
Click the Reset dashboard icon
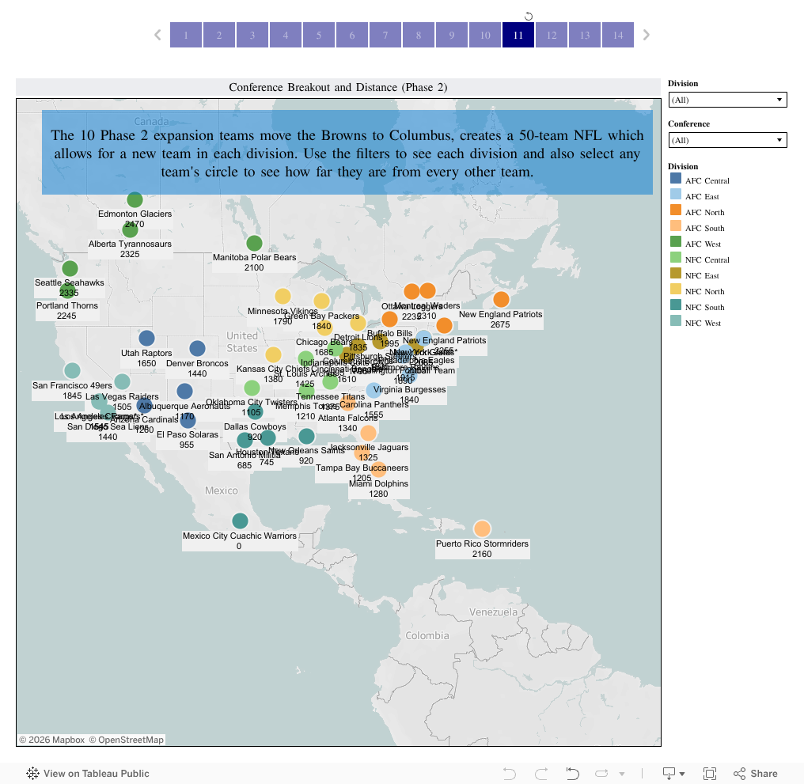pyautogui.click(x=572, y=773)
